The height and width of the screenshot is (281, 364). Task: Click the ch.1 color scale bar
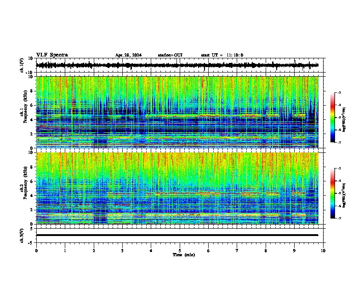tap(333, 118)
